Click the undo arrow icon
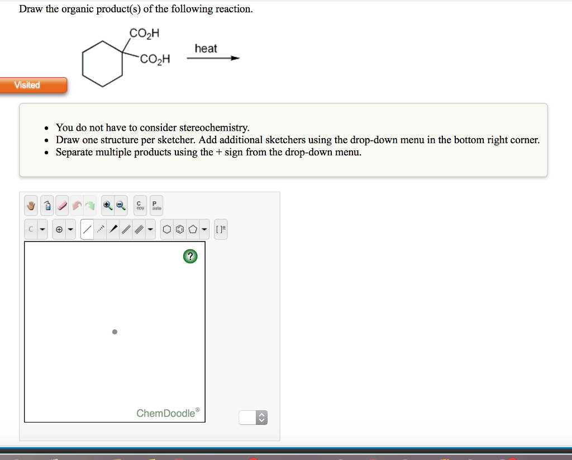 [x=77, y=206]
